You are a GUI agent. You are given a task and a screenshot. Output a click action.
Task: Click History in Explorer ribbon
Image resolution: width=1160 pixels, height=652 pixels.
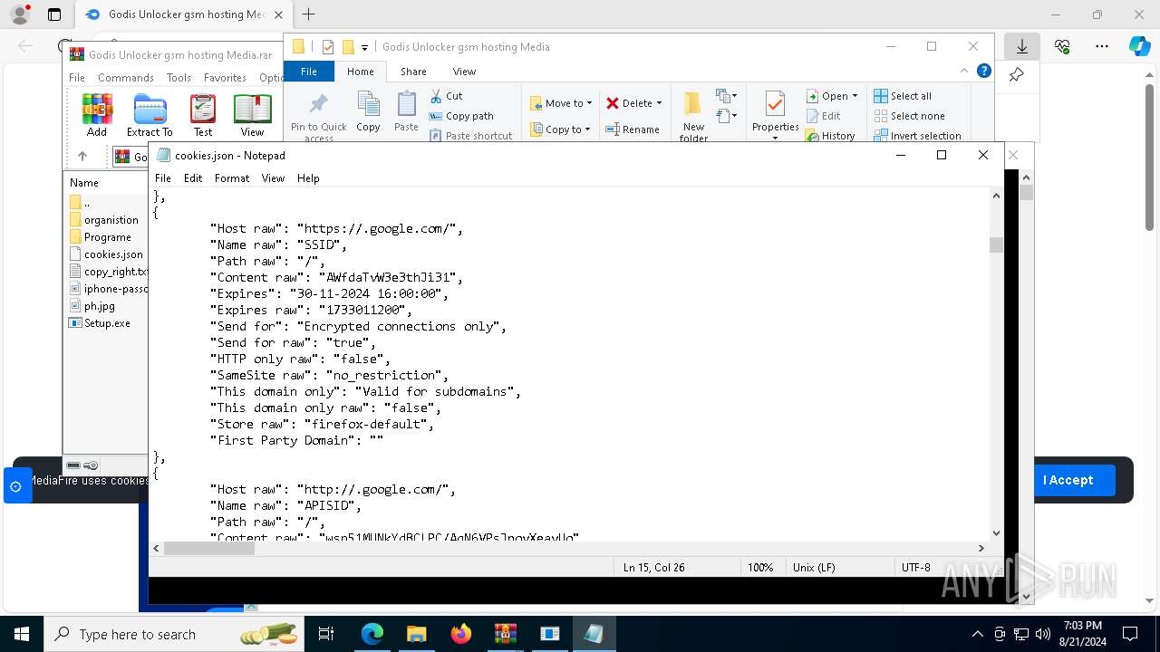tap(830, 136)
